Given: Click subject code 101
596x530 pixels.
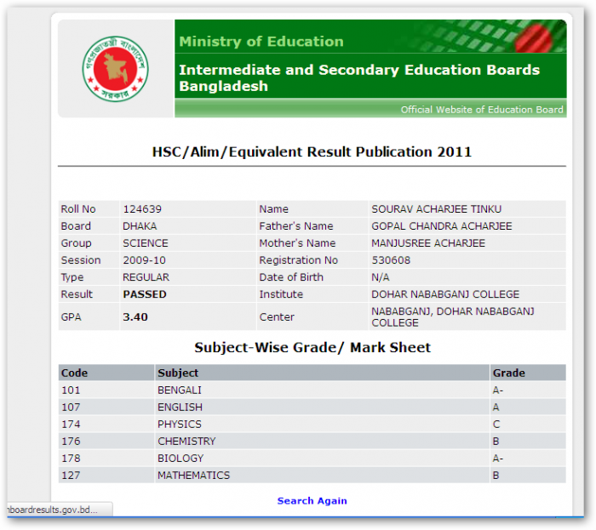Looking at the screenshot, I should pos(71,390).
